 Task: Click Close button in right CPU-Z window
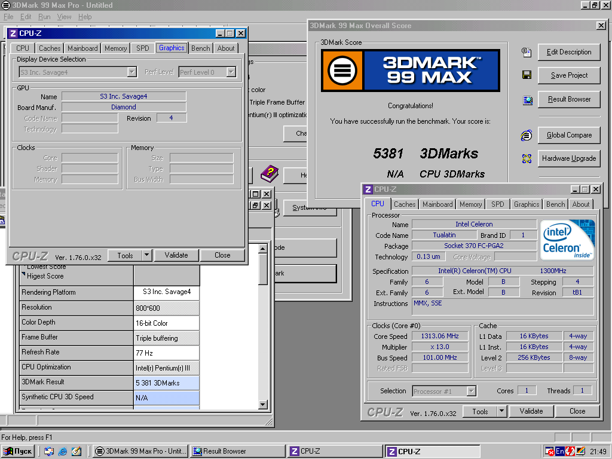[x=577, y=411]
